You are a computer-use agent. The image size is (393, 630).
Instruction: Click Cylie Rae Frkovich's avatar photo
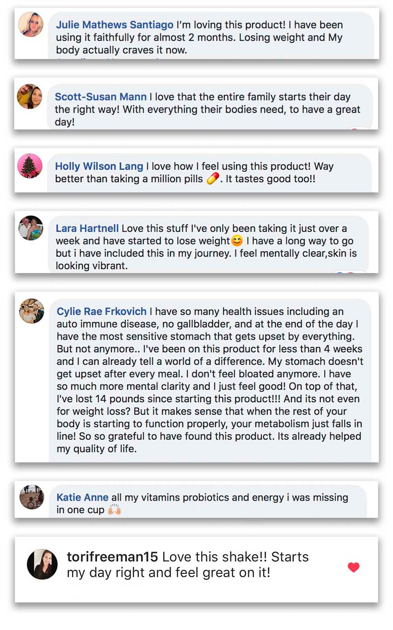pos(31,311)
